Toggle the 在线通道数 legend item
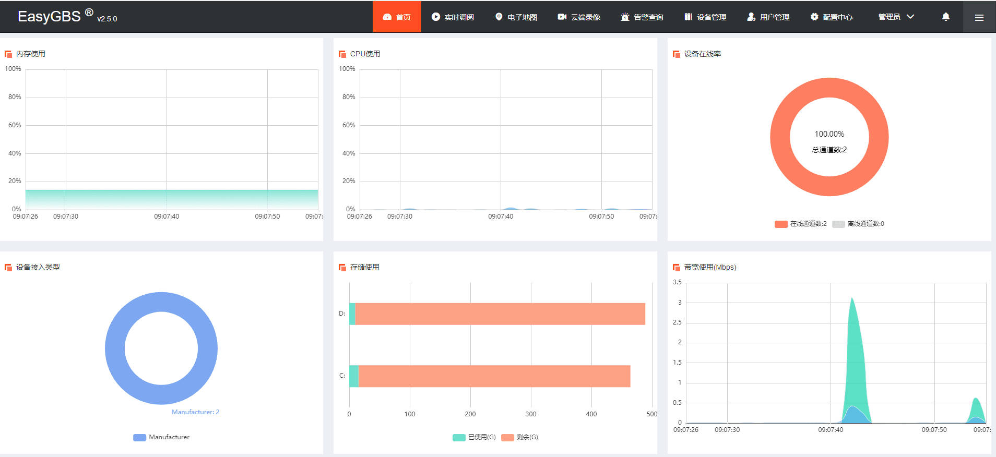996x457 pixels. [800, 224]
